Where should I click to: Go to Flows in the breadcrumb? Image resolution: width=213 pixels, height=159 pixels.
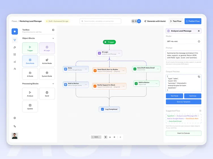click(x=14, y=21)
